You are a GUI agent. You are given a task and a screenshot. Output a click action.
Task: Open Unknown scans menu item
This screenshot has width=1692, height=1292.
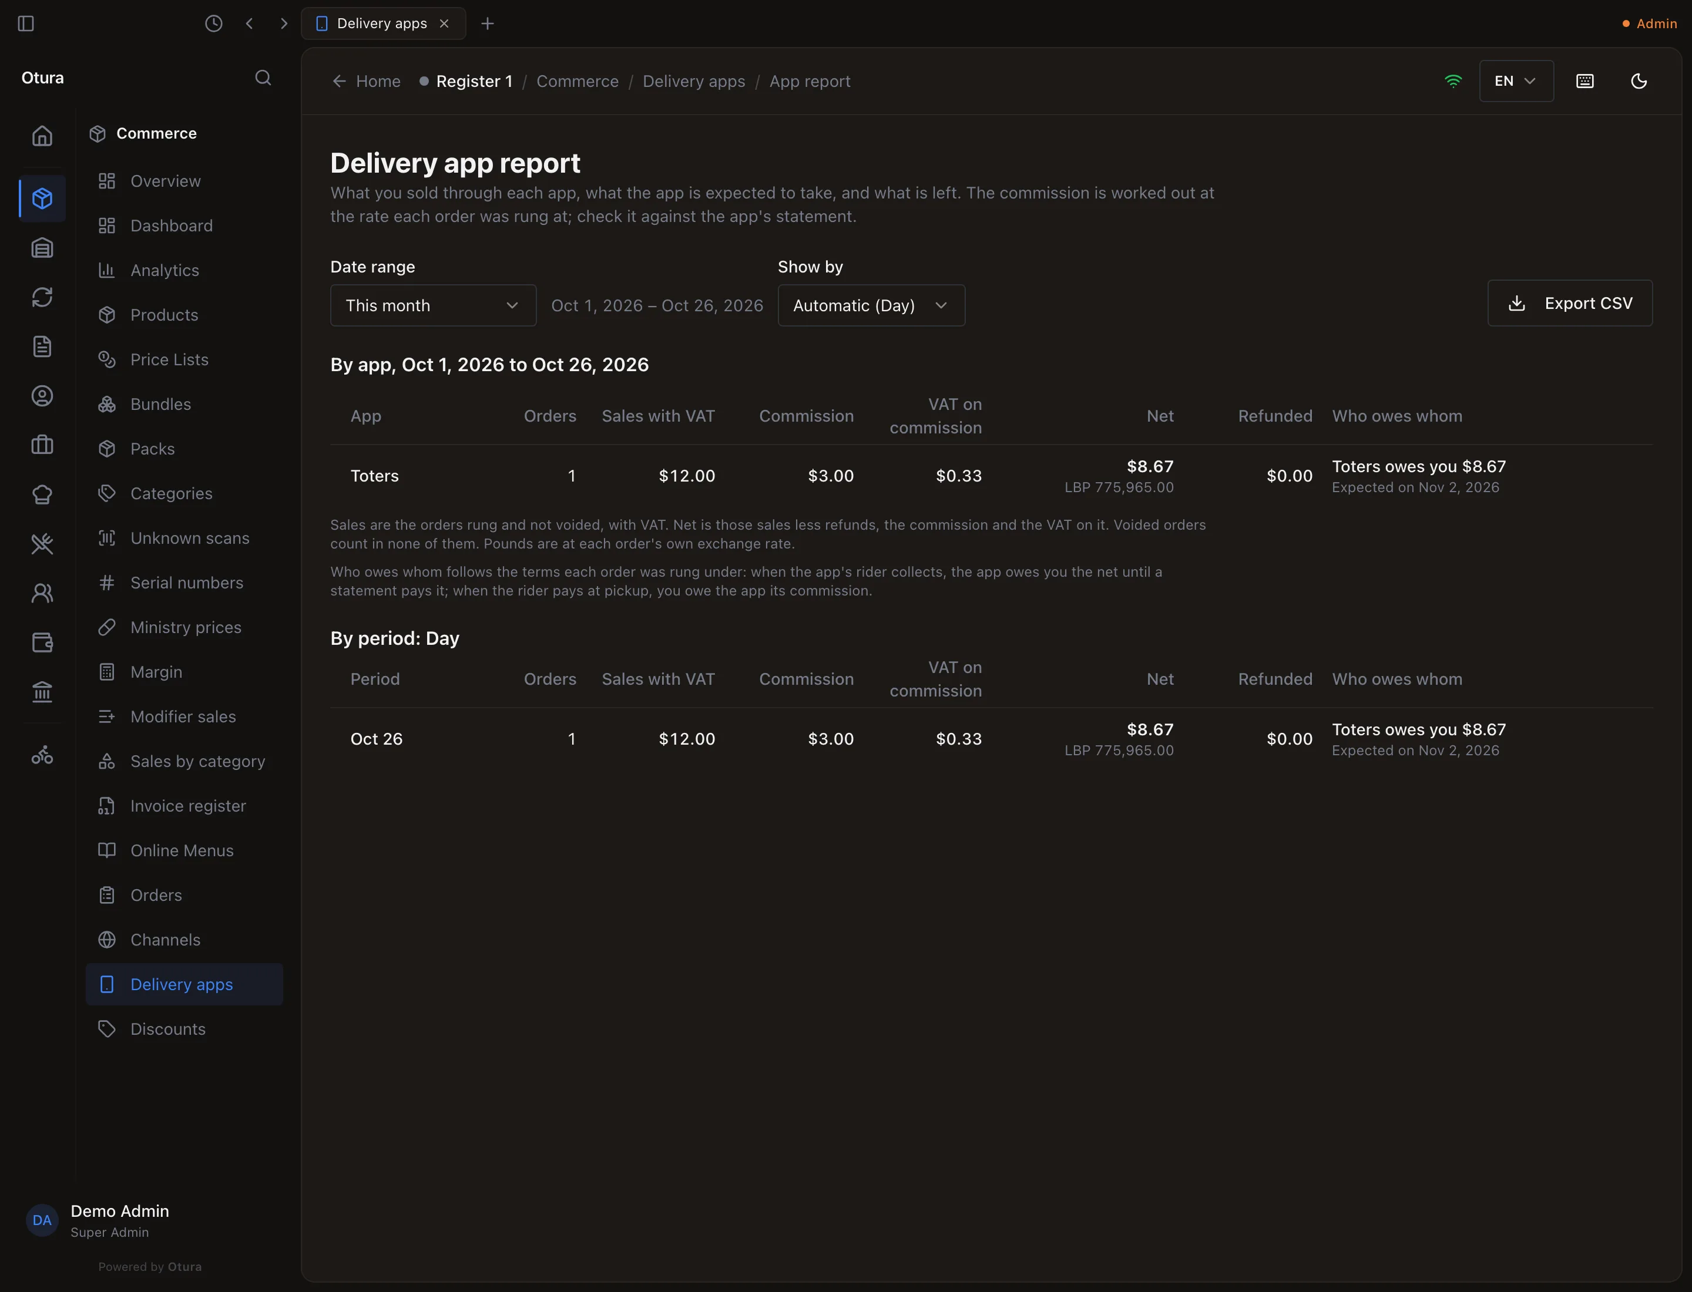tap(184, 539)
